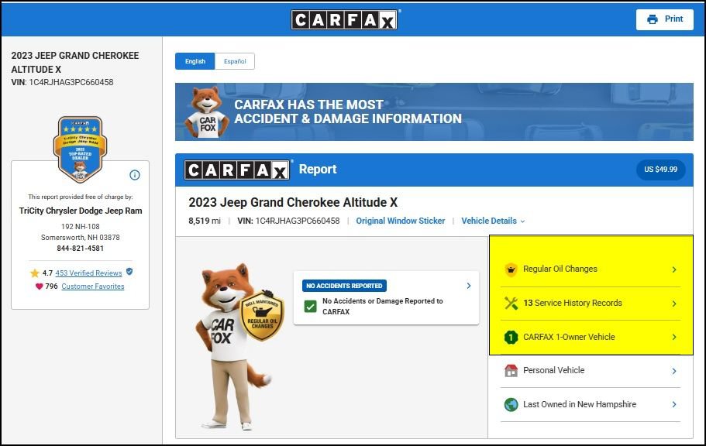
Task: Expand 13 Service History Records chevron
Action: coord(674,304)
